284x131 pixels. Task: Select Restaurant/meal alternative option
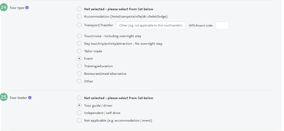(x=79, y=74)
